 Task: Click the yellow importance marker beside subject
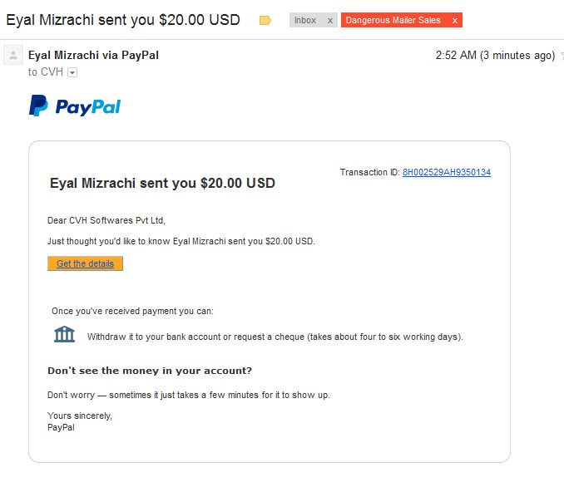coord(265,21)
